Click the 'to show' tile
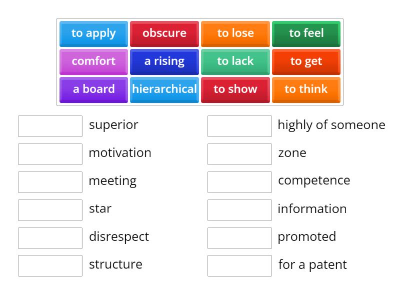Image resolution: width=400 pixels, height=300 pixels. coord(235,89)
